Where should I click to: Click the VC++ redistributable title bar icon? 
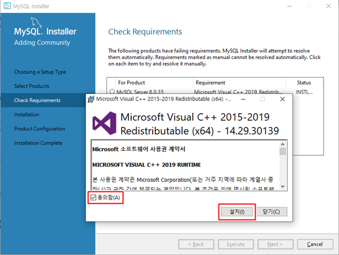click(91, 99)
